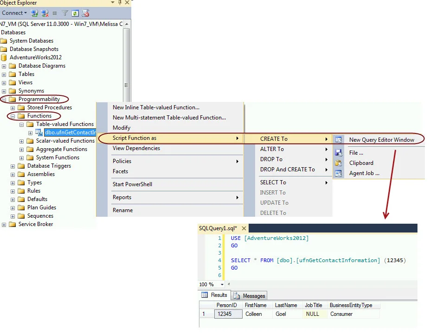The image size is (430, 333).
Task: Click the pin icon in Object Explorer header
Action: tap(120, 2)
